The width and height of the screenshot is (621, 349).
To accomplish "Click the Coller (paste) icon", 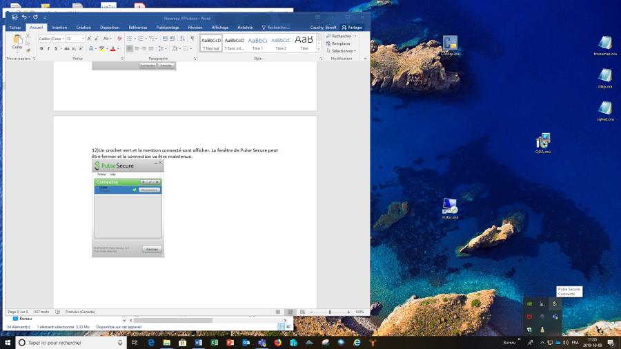I will (17, 39).
